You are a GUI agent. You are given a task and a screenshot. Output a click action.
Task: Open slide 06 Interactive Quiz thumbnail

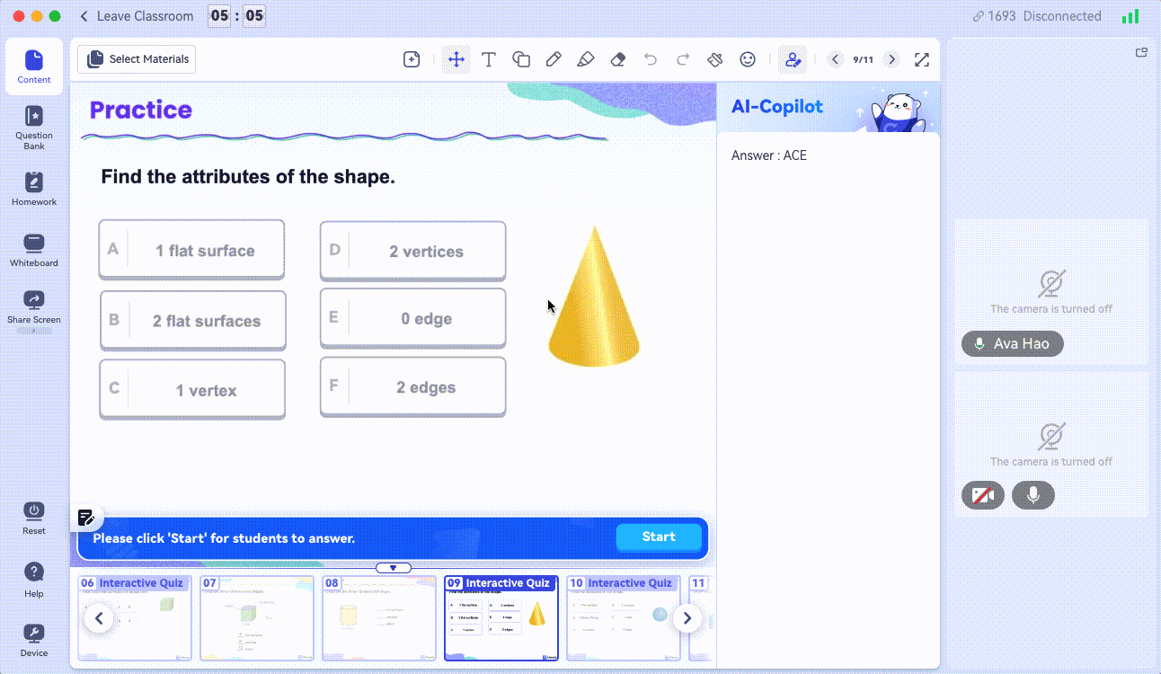(135, 618)
